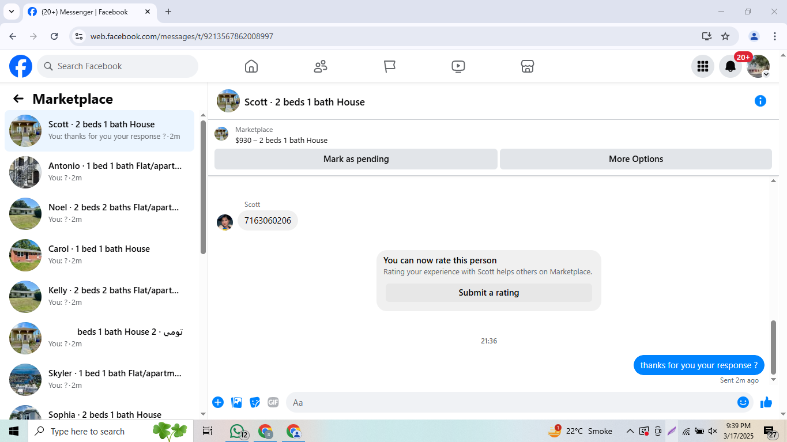Viewport: 787px width, 442px height.
Task: Click Submit a rating button
Action: [489, 293]
